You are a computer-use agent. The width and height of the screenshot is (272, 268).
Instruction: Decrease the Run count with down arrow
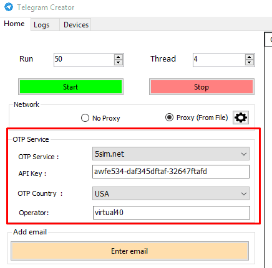[x=119, y=63]
